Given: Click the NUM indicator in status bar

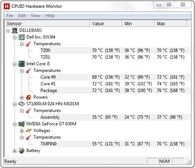Looking at the screenshot, I should point(164,161).
